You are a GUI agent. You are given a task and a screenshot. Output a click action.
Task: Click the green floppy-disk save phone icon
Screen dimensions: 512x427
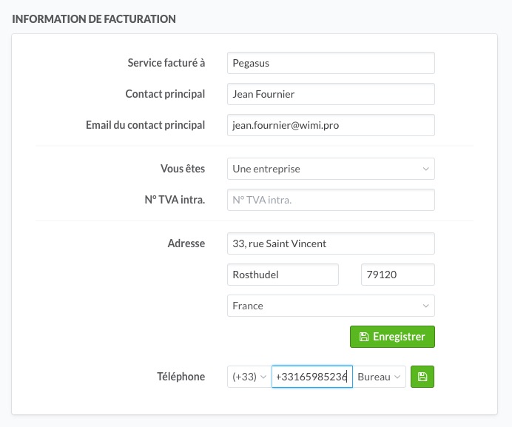pos(422,377)
